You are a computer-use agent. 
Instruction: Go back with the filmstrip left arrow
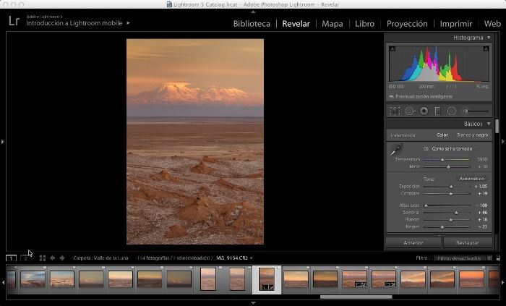tap(52, 258)
